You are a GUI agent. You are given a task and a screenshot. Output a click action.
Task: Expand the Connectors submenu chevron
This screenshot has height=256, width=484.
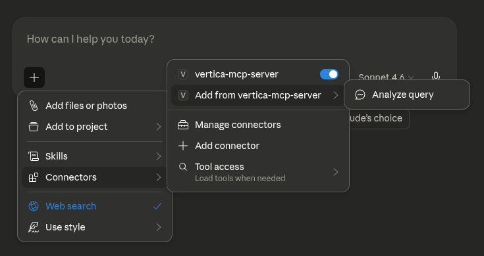point(159,177)
